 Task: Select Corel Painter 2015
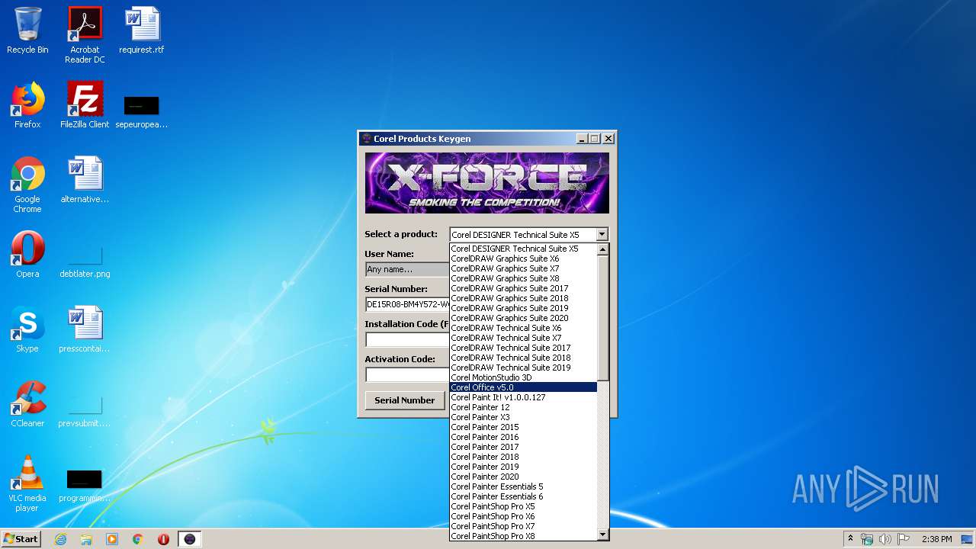tap(523, 427)
